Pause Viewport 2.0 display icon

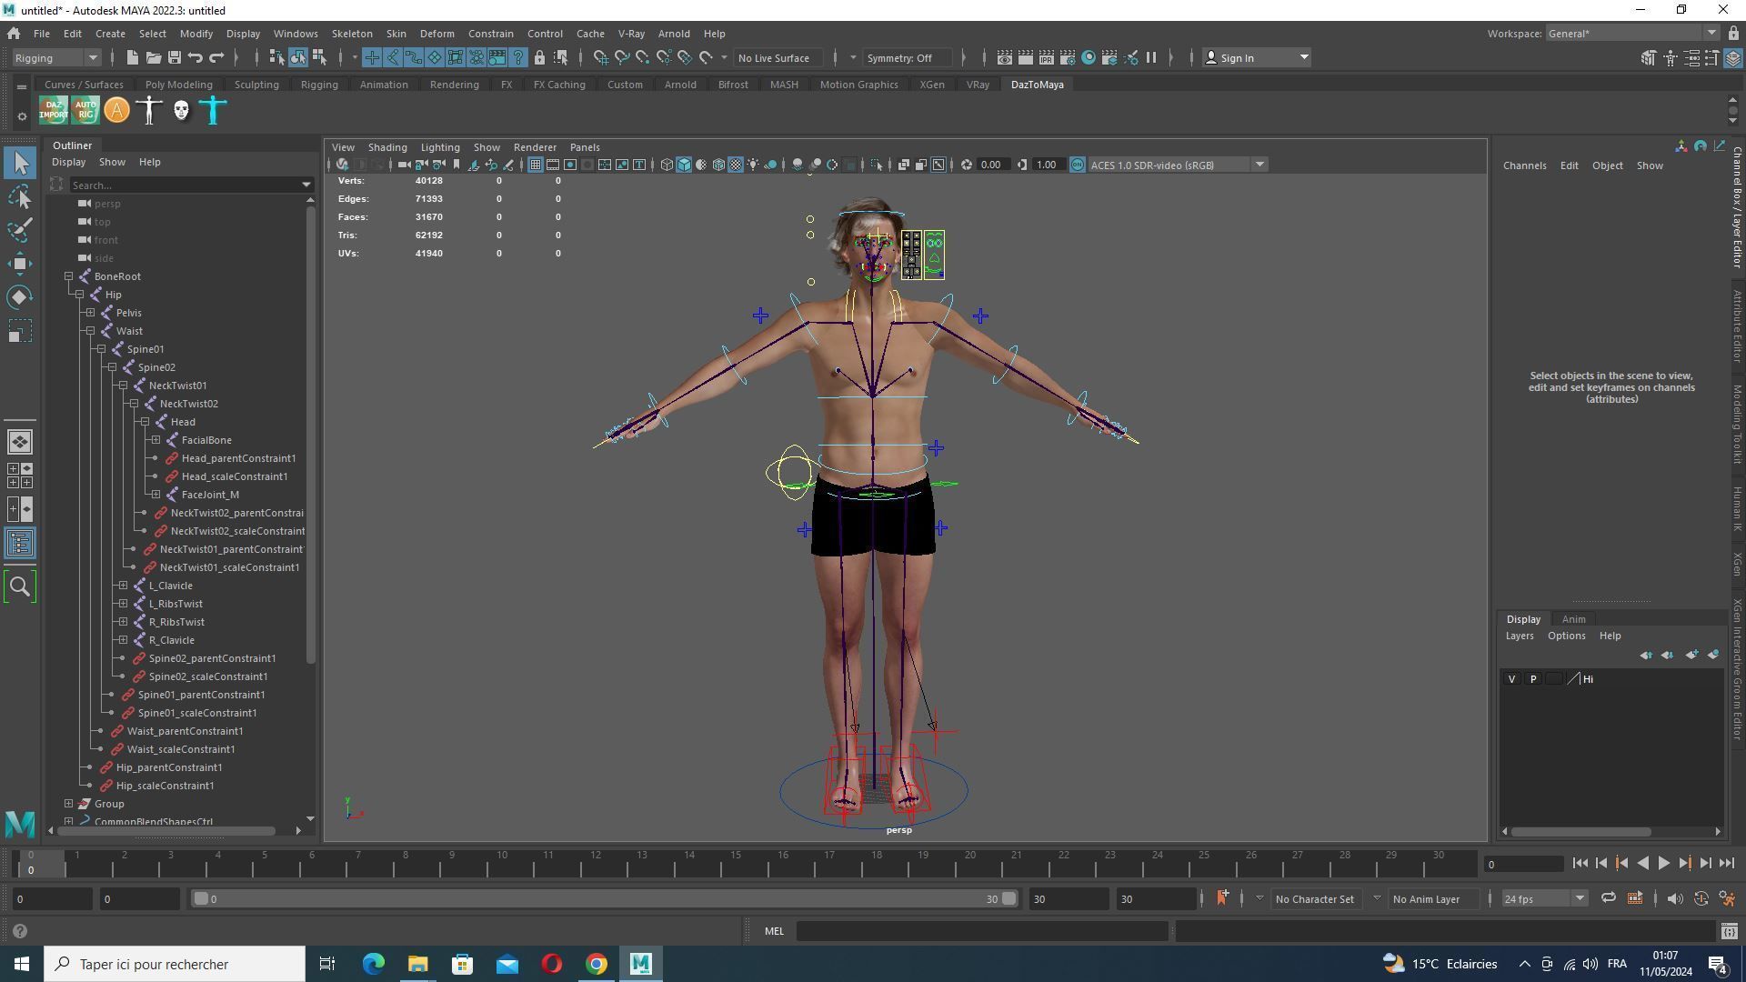[1151, 57]
